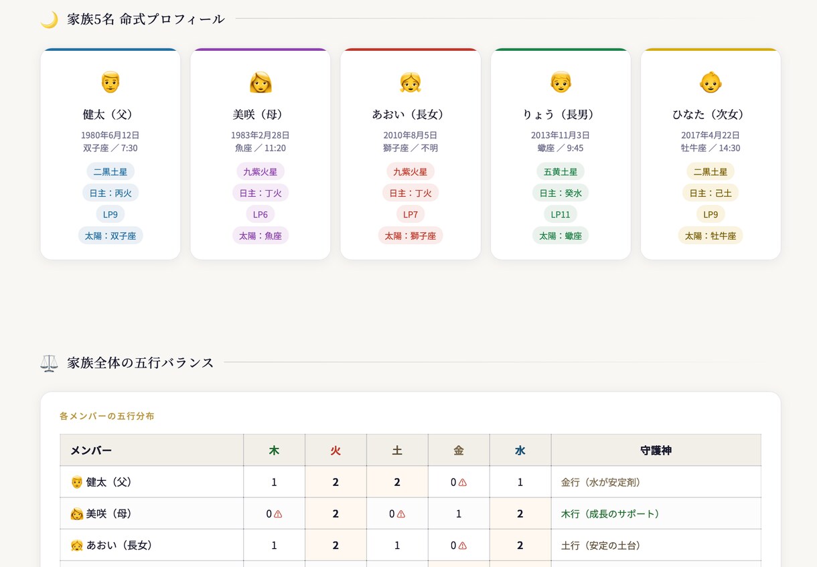This screenshot has width=817, height=567.
Task: Click the 火 column header
Action: [x=336, y=451]
